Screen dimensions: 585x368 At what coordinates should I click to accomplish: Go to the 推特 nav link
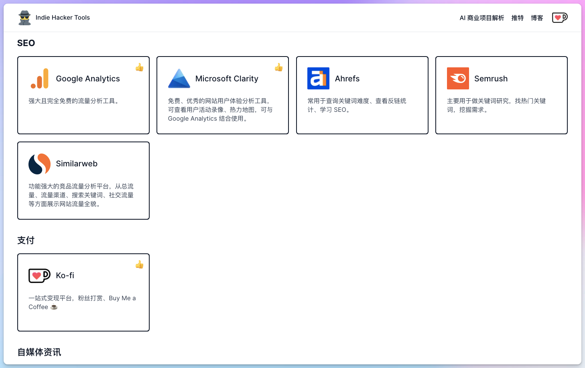(518, 18)
